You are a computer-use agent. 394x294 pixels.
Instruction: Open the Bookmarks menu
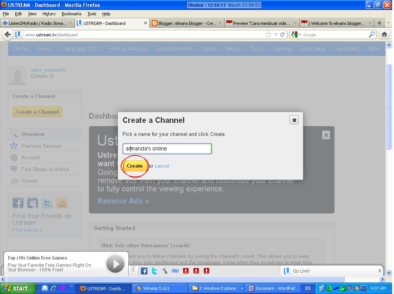[x=71, y=13]
